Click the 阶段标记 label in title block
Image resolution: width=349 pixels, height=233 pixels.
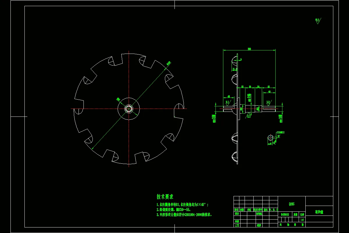point(285,214)
